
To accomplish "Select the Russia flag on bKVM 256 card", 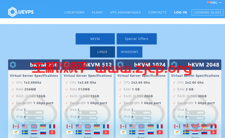I will pyautogui.click(x=43, y=132).
